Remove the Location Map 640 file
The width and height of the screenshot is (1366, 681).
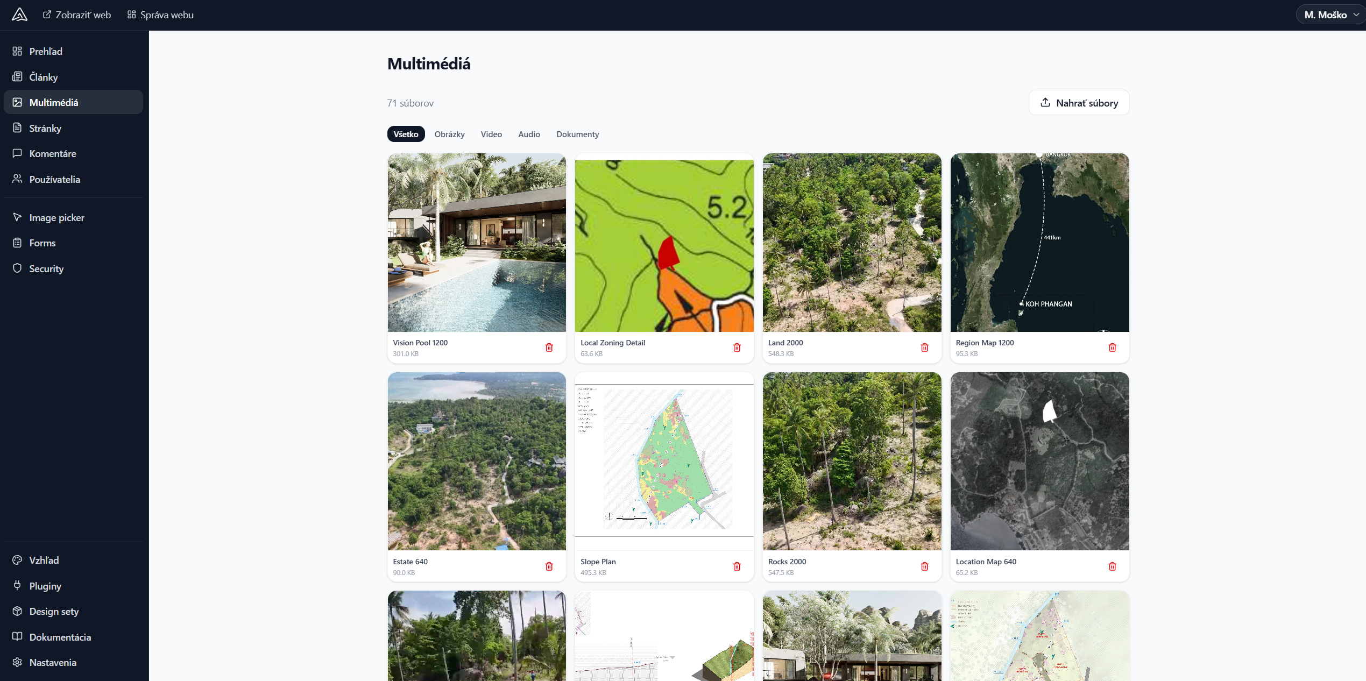point(1112,566)
